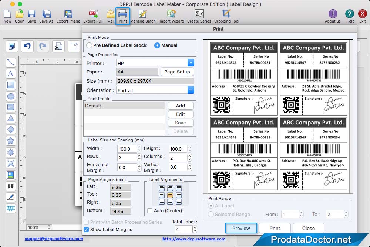
Task: Open the http://www.drpusoftware.com link
Action: pyautogui.click(x=194, y=239)
